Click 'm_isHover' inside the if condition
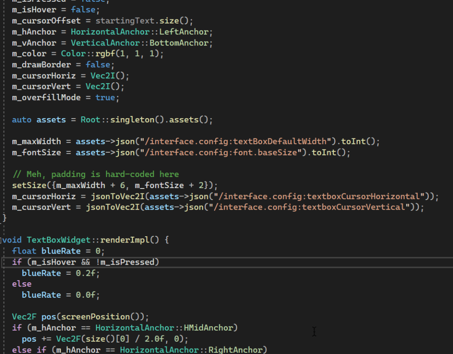 pos(54,262)
